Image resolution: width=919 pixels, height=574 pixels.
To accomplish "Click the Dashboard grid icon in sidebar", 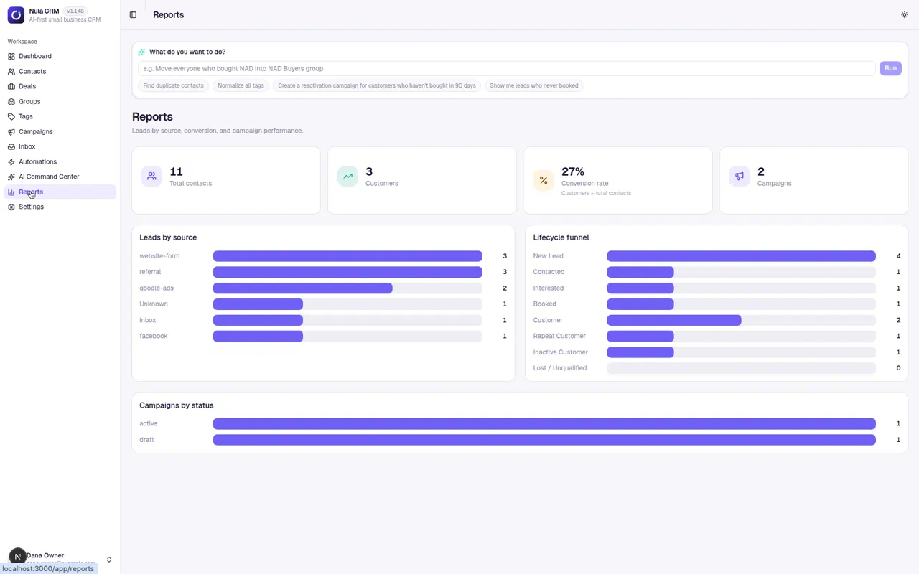I will [x=11, y=56].
